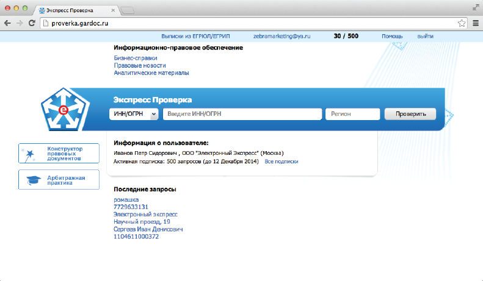This screenshot has width=483, height=281.
Task: Open the Chrome hamburger menu
Action: 476,23
